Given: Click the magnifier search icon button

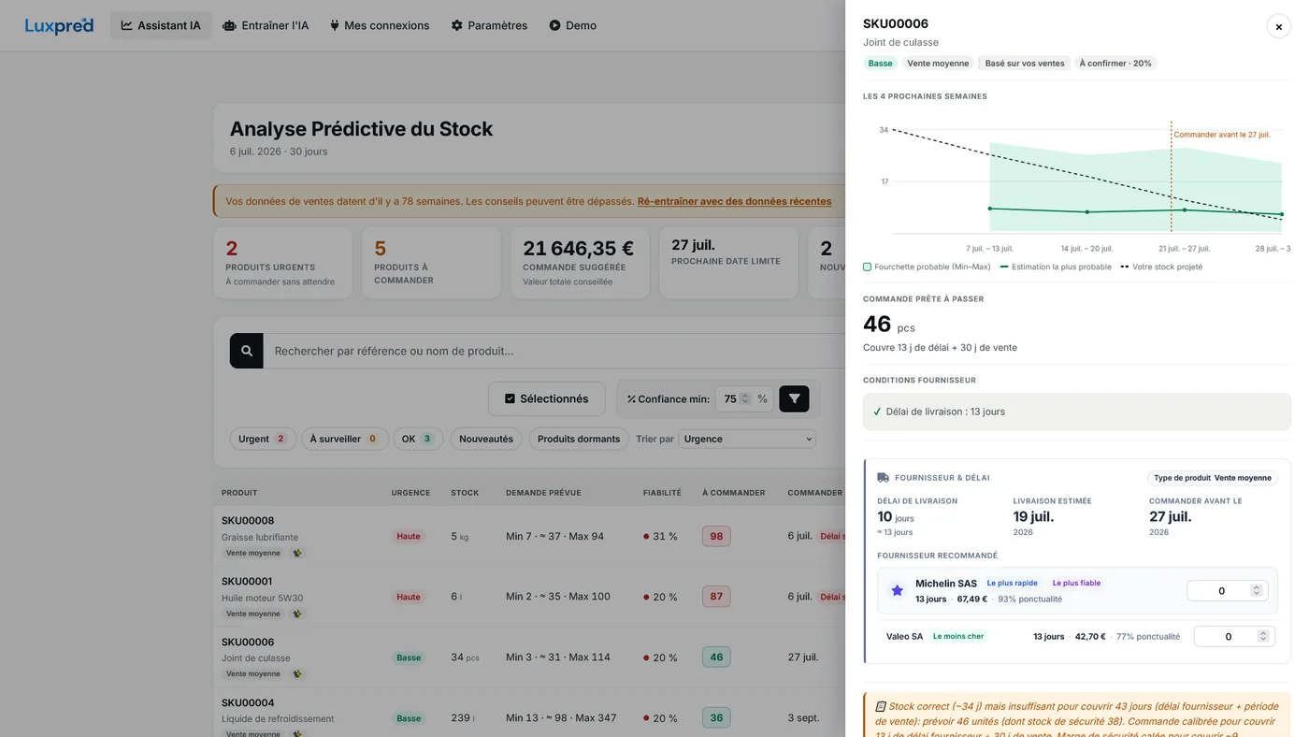Looking at the screenshot, I should point(247,351).
